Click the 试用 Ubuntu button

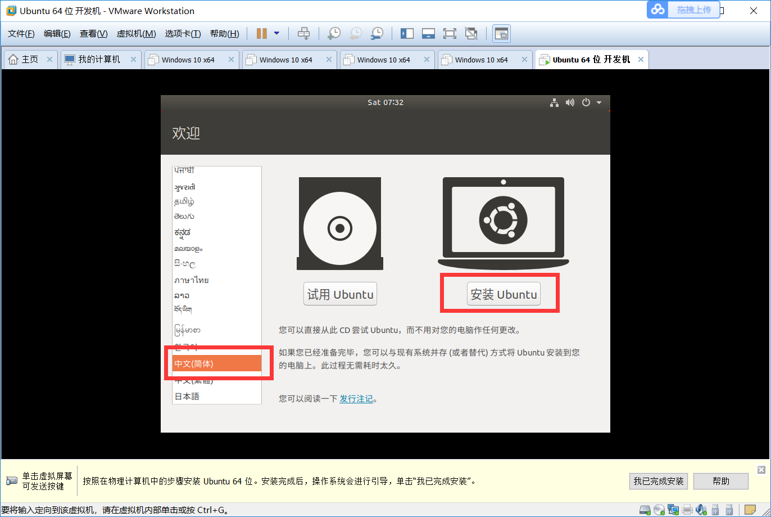tap(340, 294)
